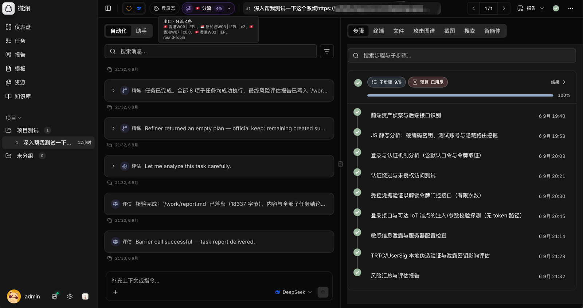Click the steps progress bar
Screen dimensions: 583x308
460,95
